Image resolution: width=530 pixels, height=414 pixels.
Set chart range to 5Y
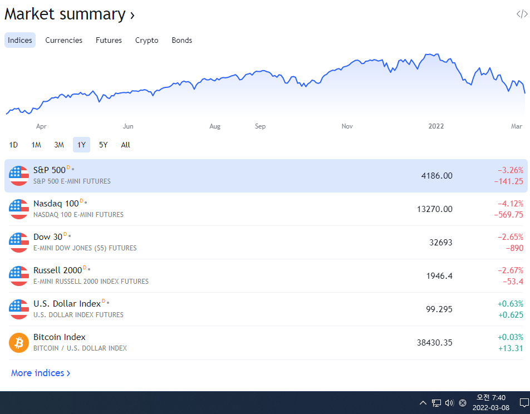click(103, 145)
